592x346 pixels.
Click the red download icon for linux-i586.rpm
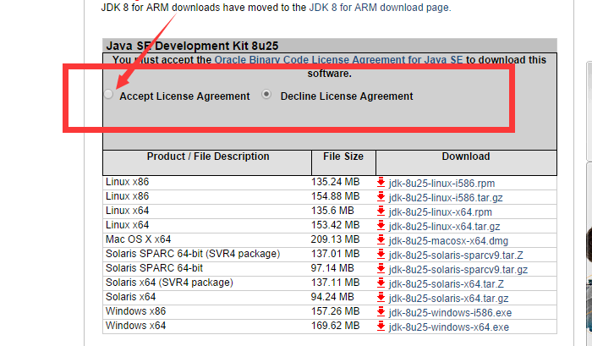(x=381, y=182)
